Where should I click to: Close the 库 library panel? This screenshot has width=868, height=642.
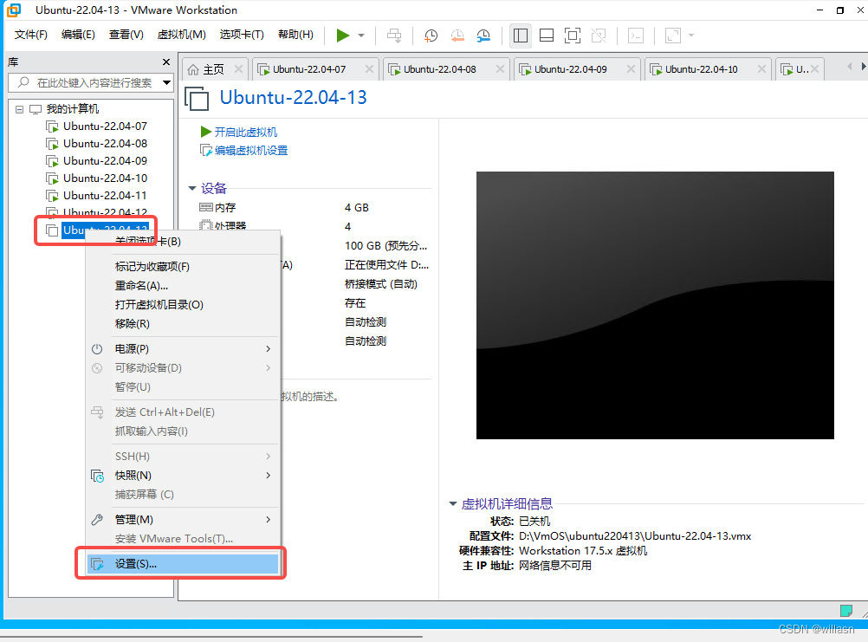click(166, 62)
